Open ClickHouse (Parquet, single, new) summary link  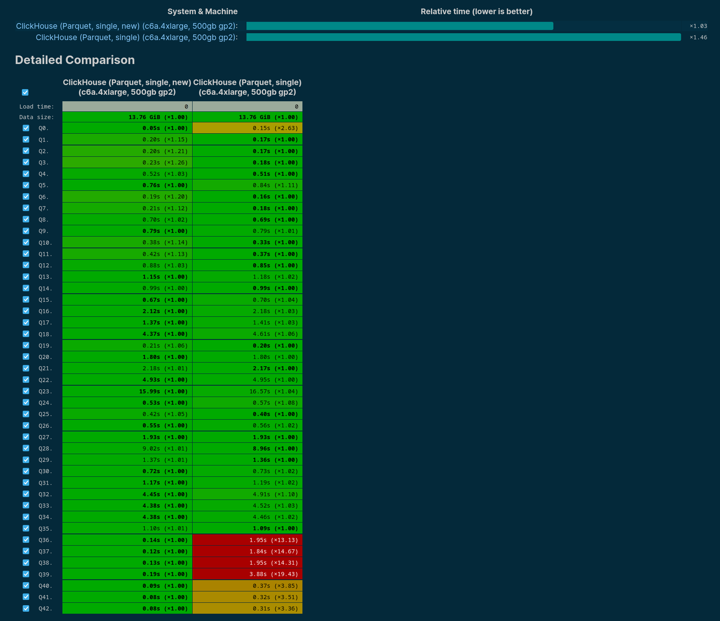click(x=126, y=26)
